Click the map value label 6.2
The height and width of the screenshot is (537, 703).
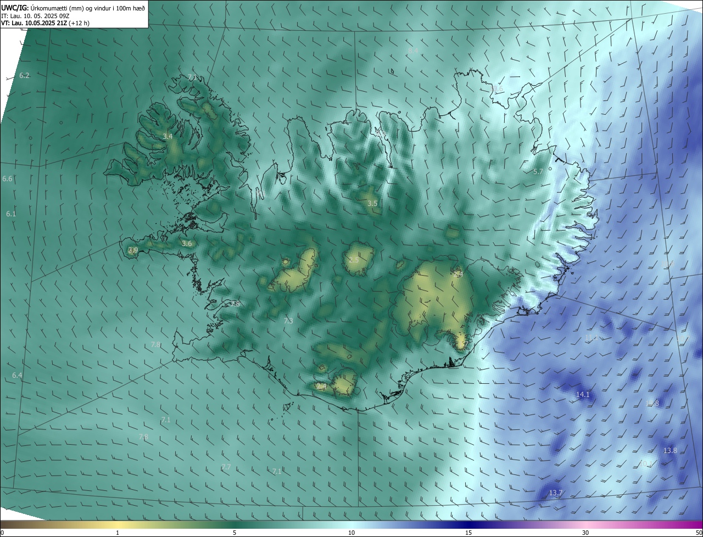(x=24, y=75)
